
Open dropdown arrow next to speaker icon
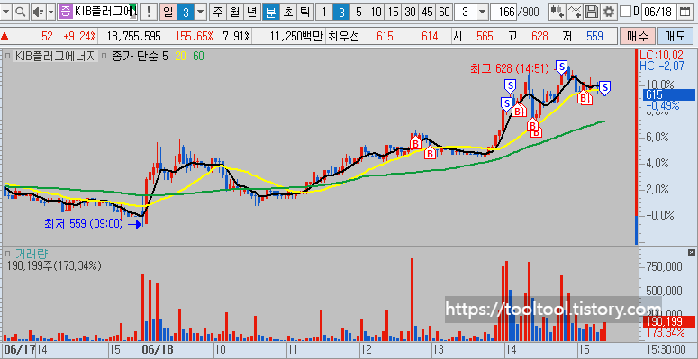pos(50,12)
